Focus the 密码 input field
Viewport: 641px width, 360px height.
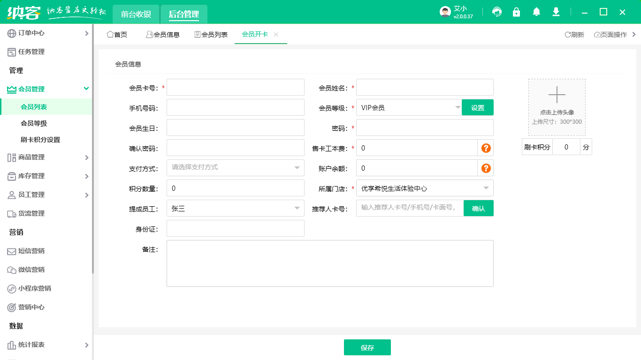pyautogui.click(x=425, y=127)
